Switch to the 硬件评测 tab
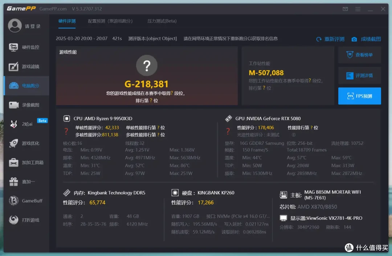 (x=67, y=21)
